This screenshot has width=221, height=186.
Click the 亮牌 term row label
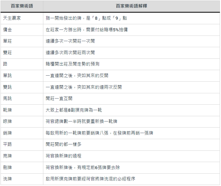click(7, 156)
